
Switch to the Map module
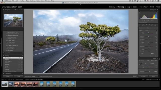coord(129,7)
